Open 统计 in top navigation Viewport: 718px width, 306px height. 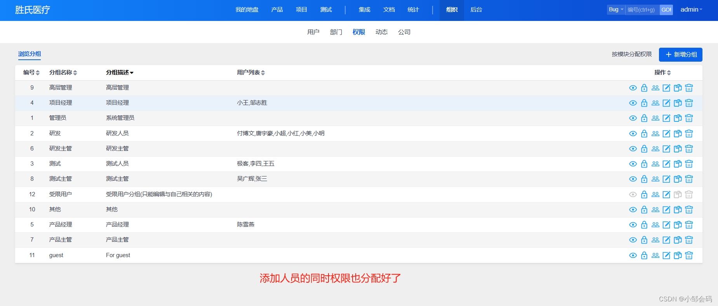[413, 10]
